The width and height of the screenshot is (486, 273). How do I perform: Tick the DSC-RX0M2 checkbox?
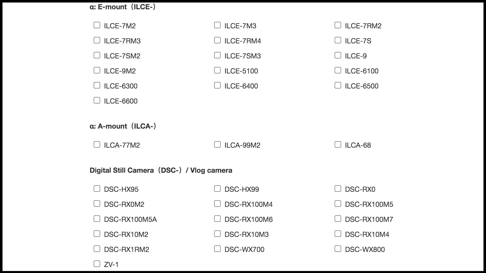(97, 204)
